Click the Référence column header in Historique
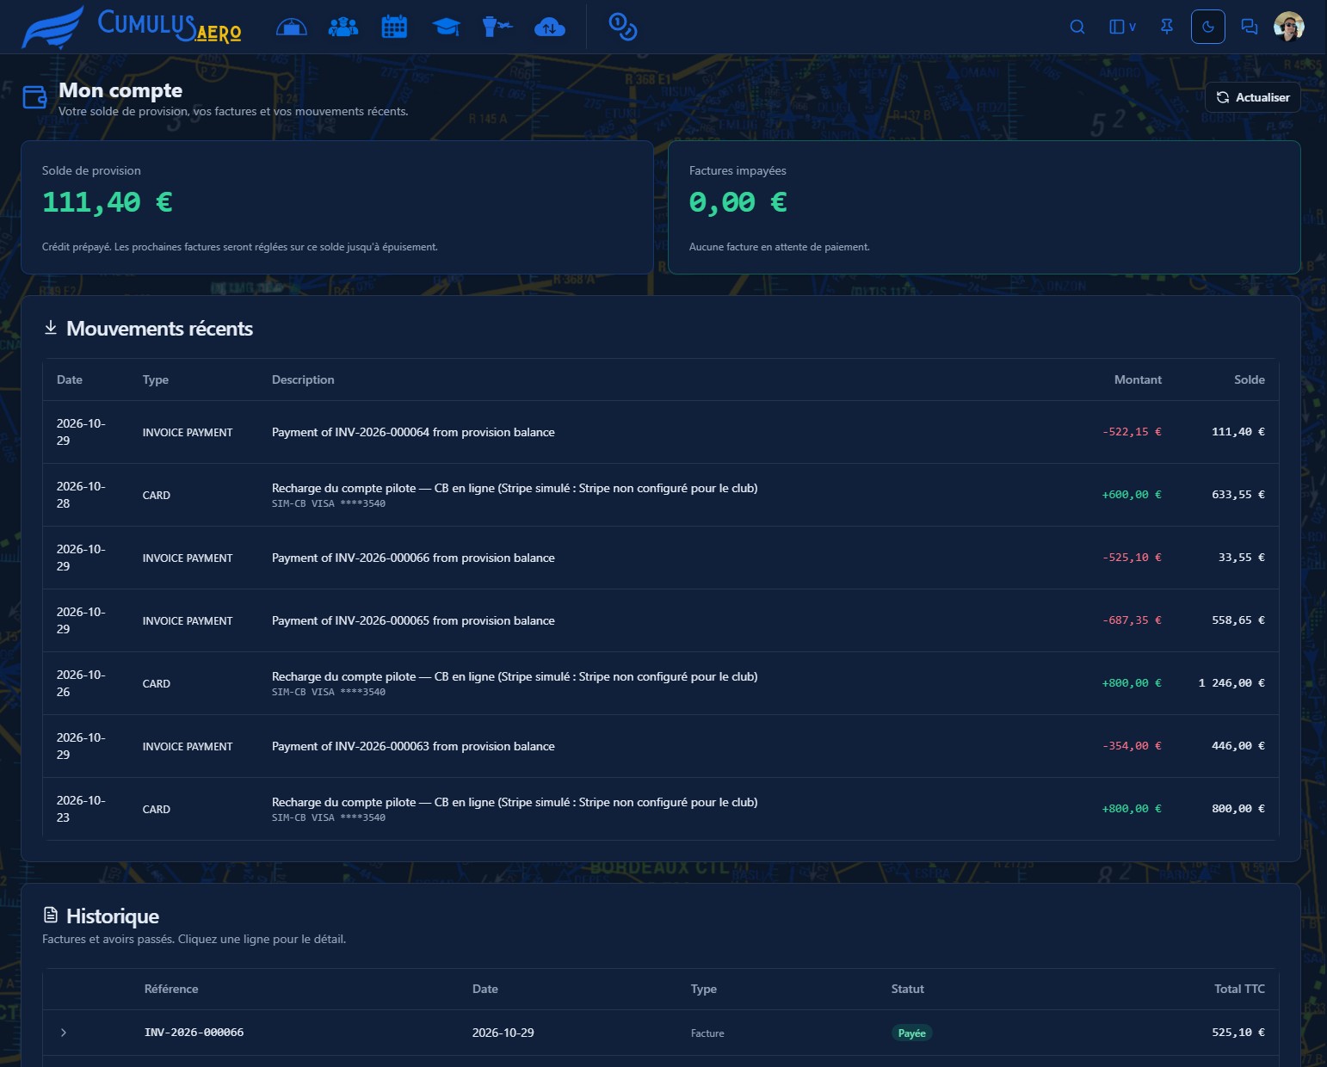The image size is (1327, 1067). point(171,989)
